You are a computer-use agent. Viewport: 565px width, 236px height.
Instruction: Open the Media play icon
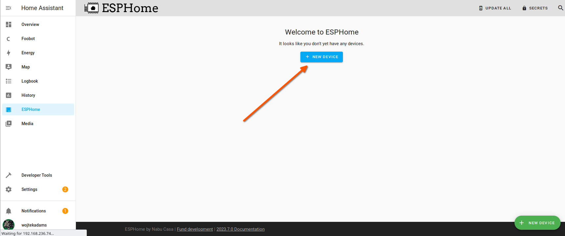pyautogui.click(x=9, y=124)
